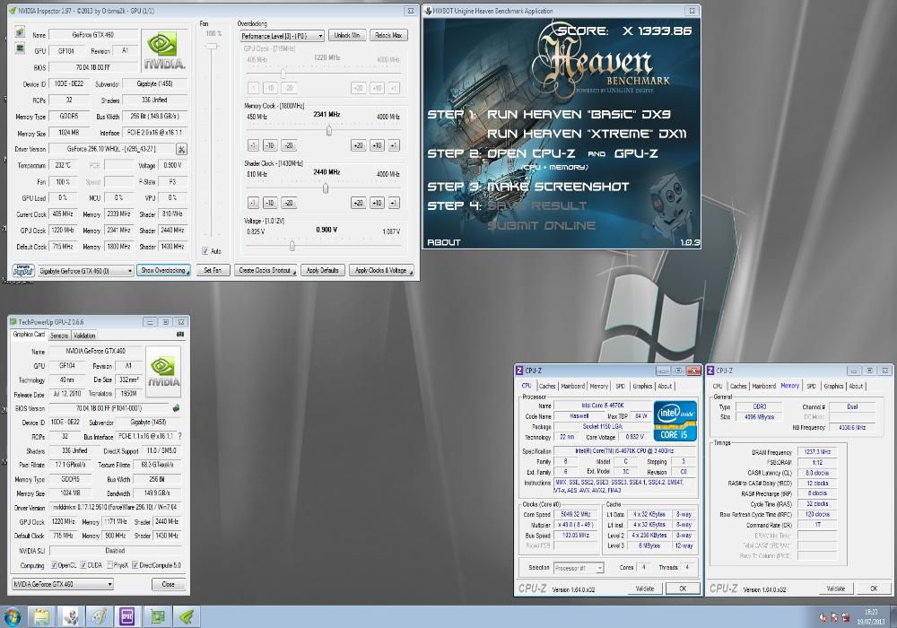Open the NVIDIA GeForce GTX 460 dropdown in GPU-Z
This screenshot has height=628, width=897.
coord(63,584)
